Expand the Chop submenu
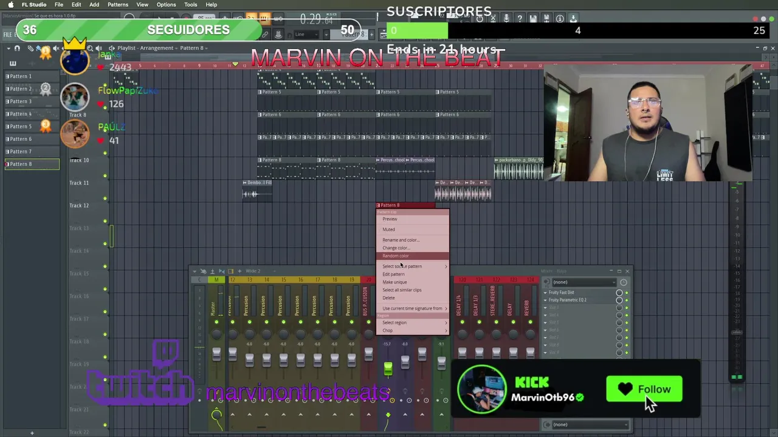The height and width of the screenshot is (437, 778). 413,331
